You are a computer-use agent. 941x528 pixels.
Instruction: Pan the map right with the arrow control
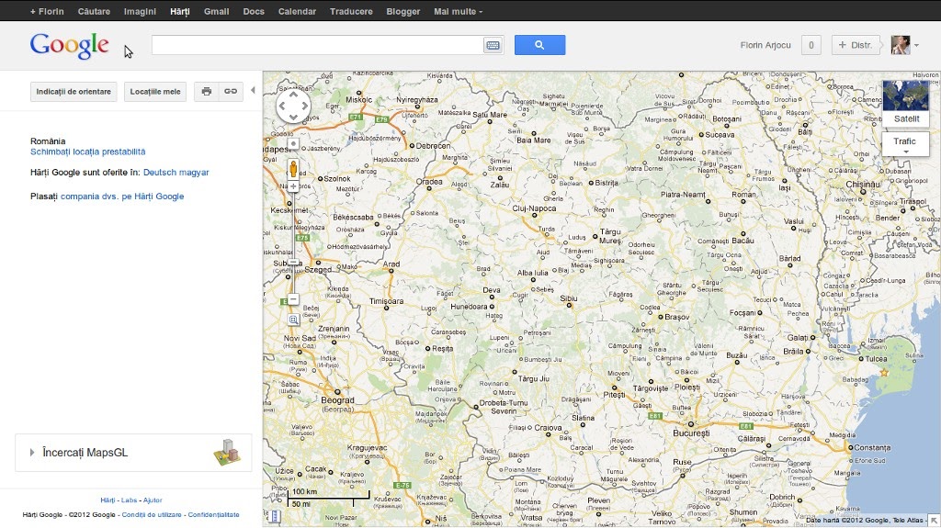point(305,107)
